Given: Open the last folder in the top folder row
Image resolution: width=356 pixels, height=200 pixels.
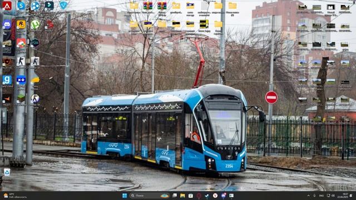Looking at the screenshot, I should point(233,6).
